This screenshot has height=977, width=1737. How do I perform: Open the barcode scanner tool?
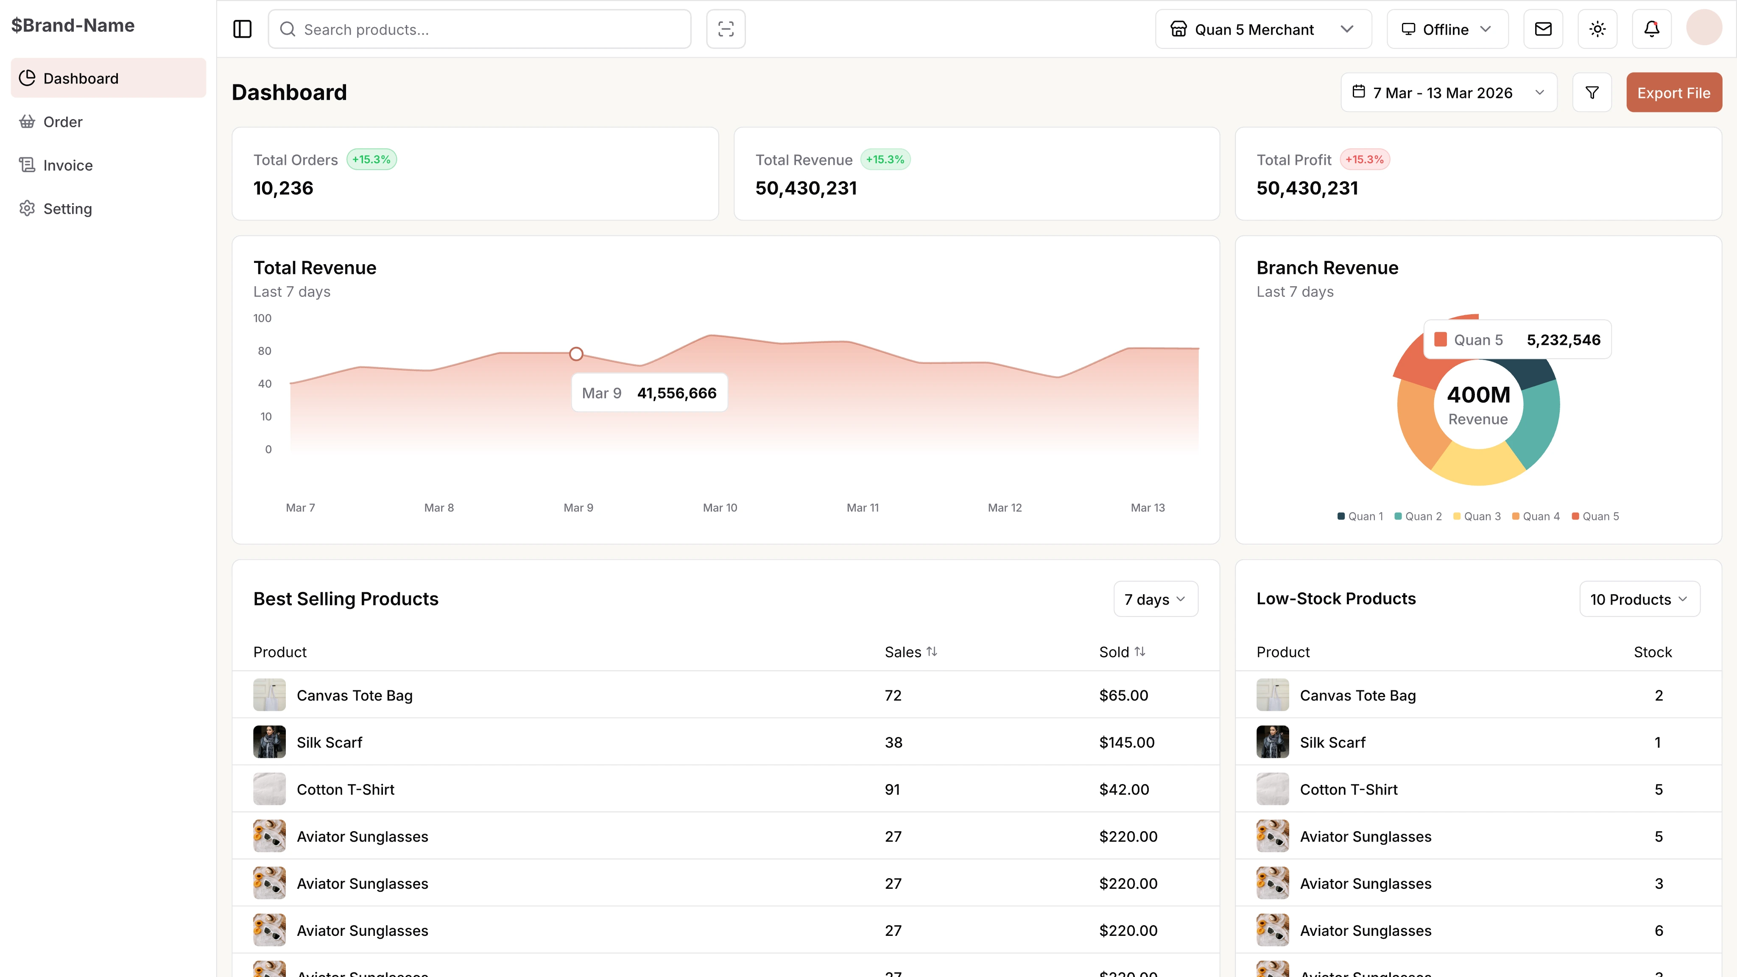726,28
